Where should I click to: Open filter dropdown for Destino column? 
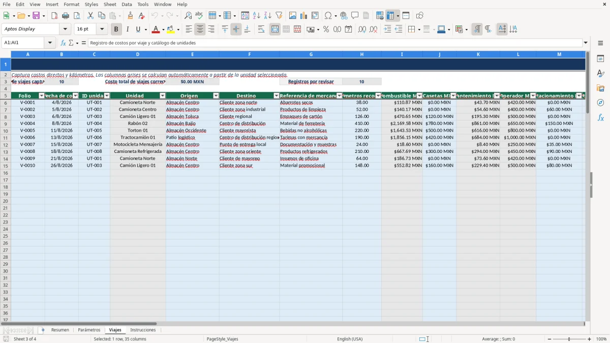277,96
